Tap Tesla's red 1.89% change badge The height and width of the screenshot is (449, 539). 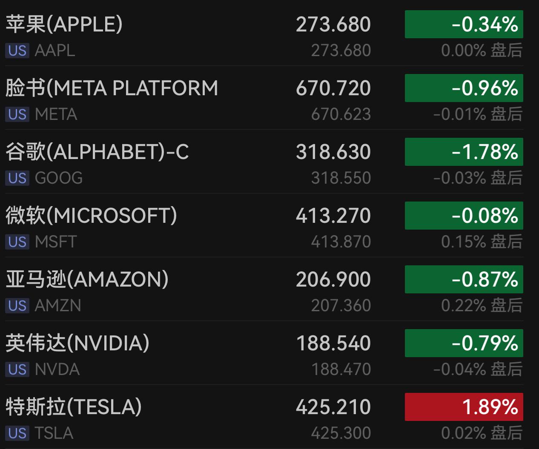point(464,407)
